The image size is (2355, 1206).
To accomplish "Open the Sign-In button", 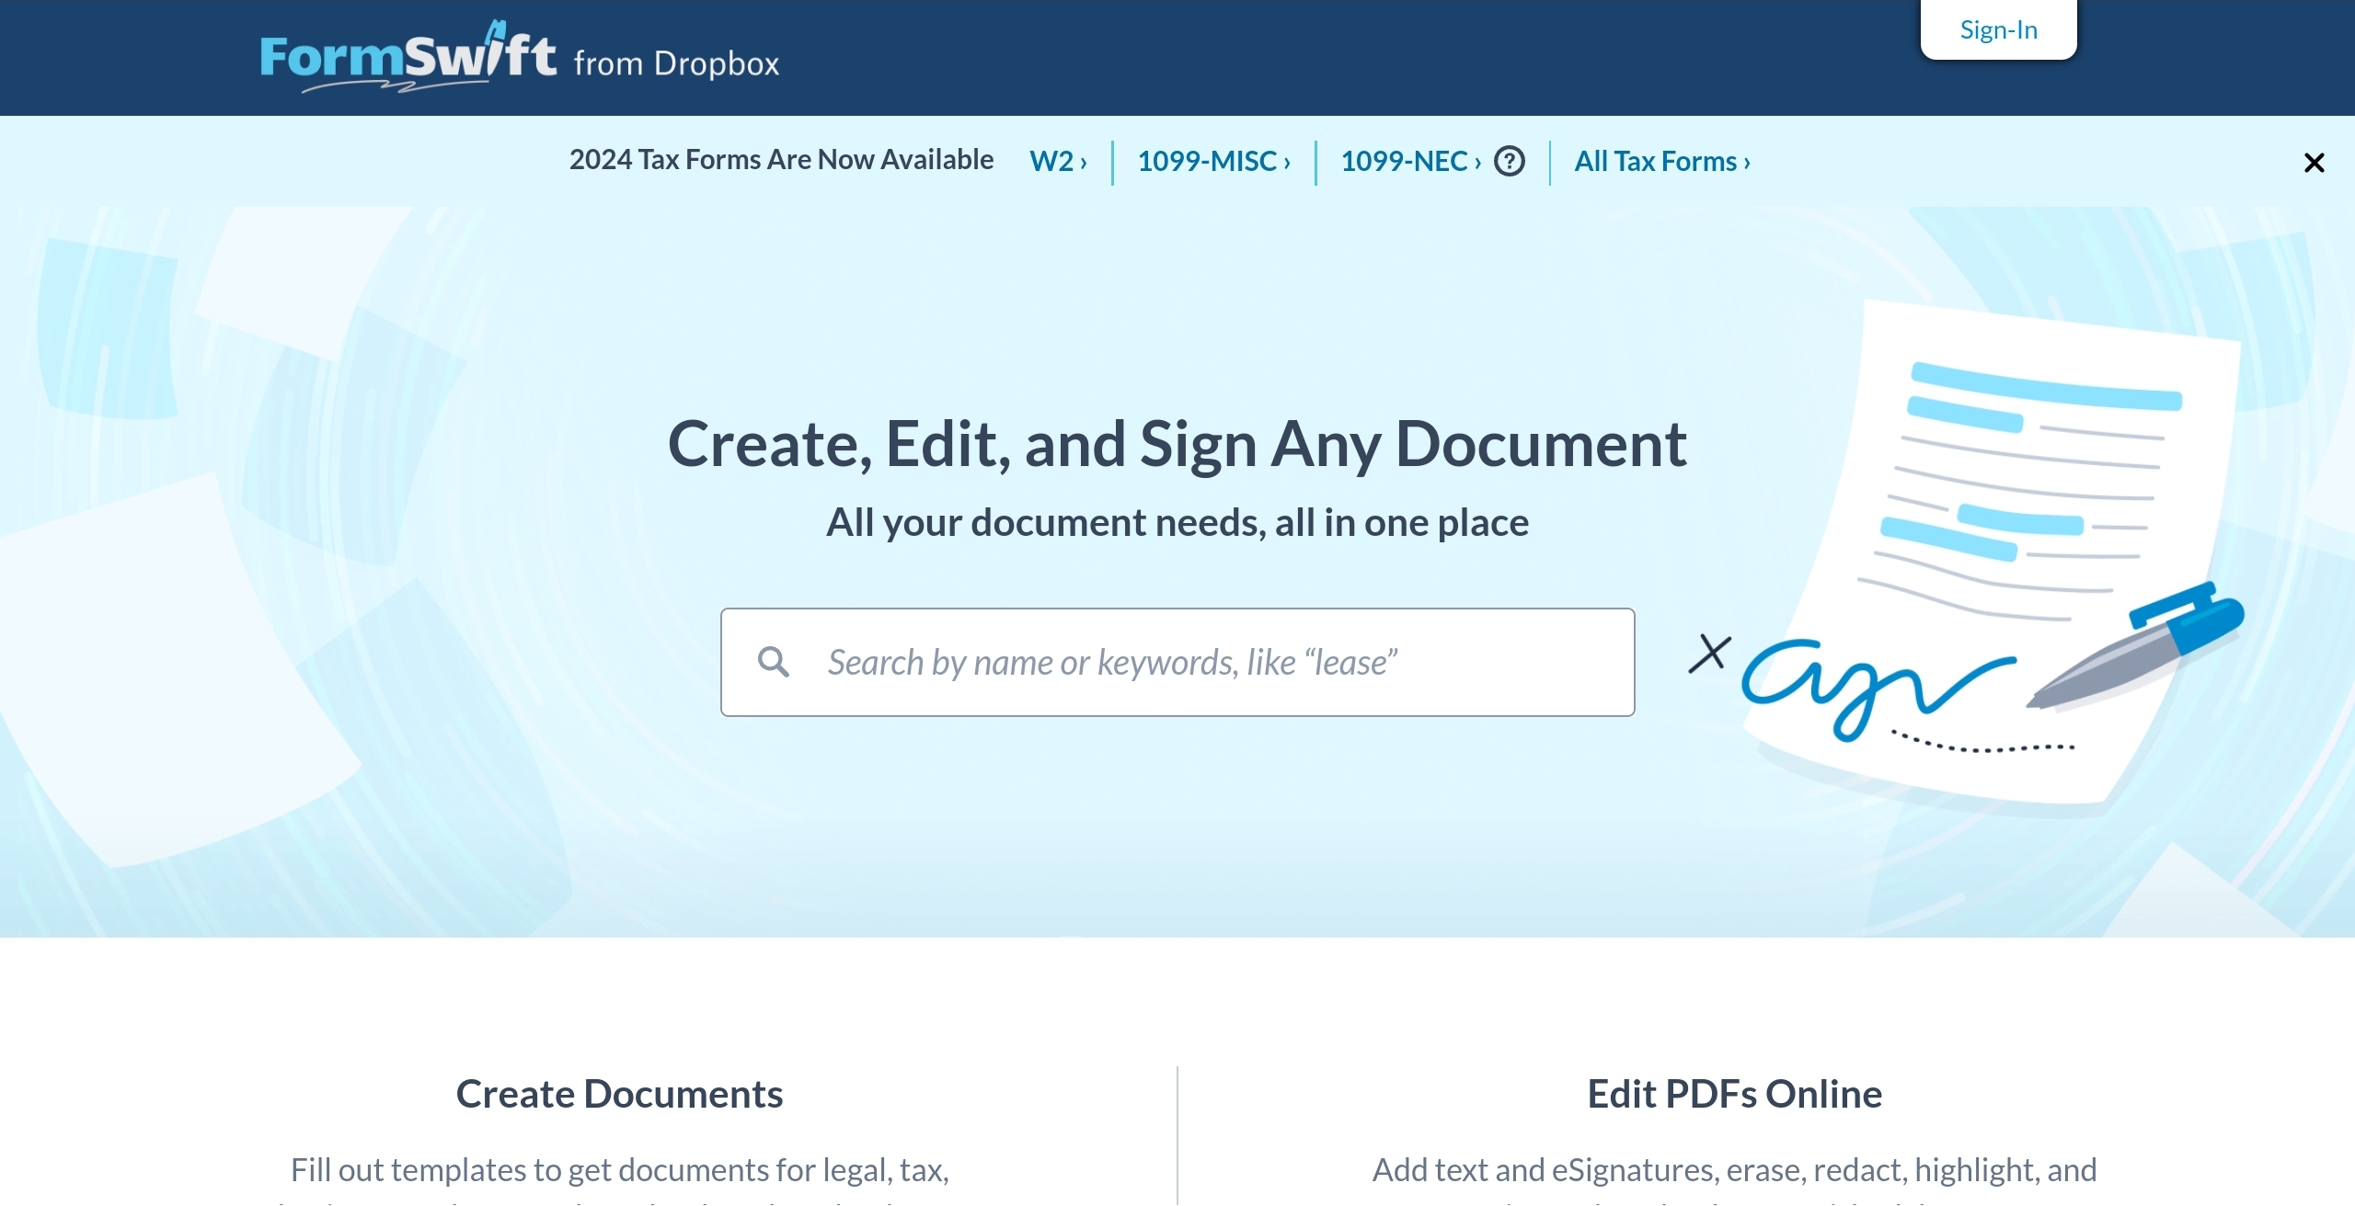I will 1998,29.
